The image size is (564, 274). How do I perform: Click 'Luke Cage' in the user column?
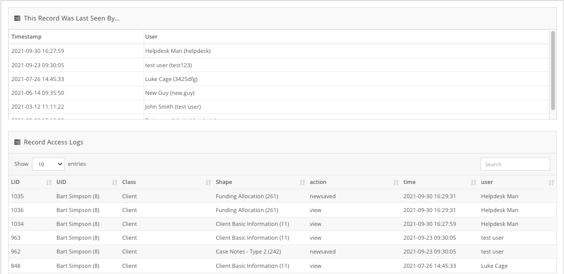pos(494,266)
